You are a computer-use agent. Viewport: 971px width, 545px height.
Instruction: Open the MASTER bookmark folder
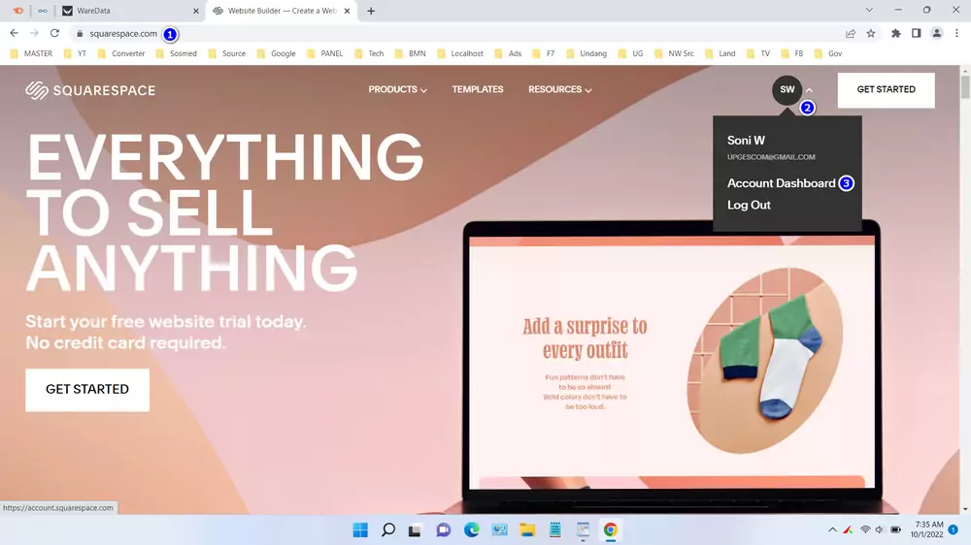pyautogui.click(x=32, y=53)
